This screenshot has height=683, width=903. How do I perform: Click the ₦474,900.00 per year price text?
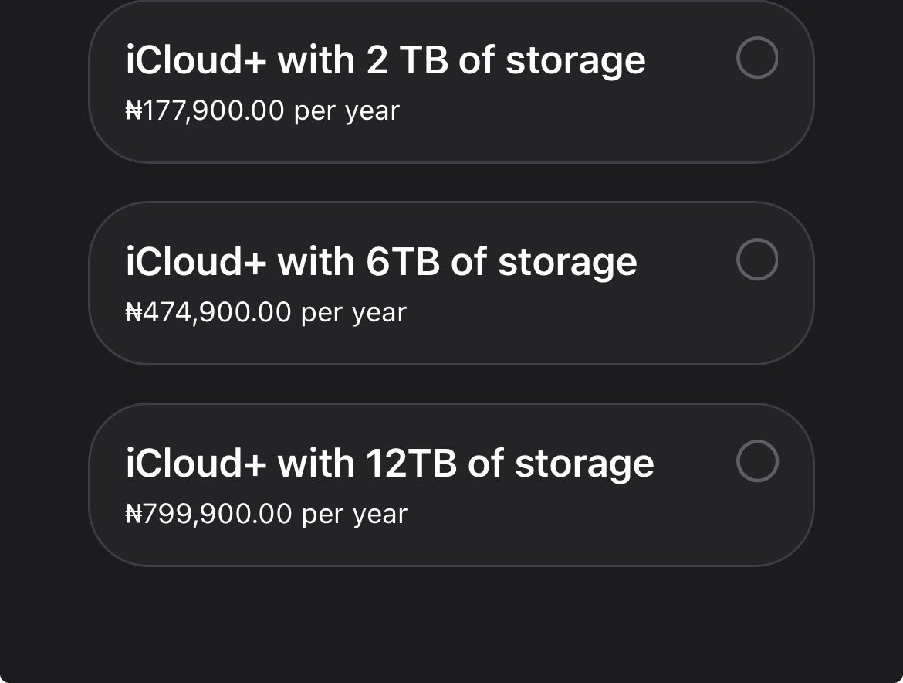tap(266, 312)
